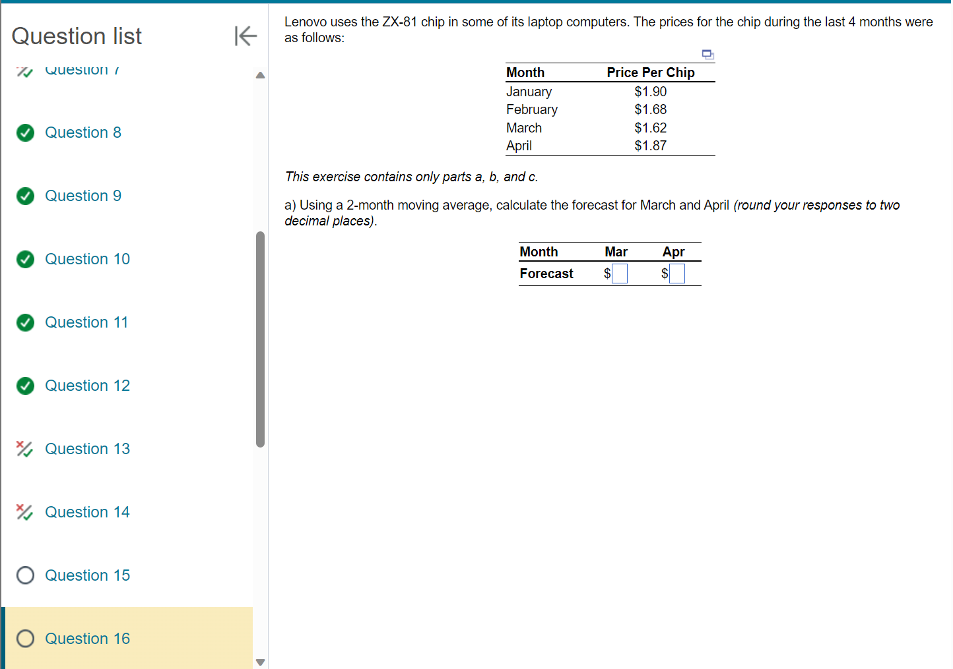This screenshot has height=669, width=953.
Task: Click the partial-credit icon beside Question 13
Action: click(x=24, y=449)
